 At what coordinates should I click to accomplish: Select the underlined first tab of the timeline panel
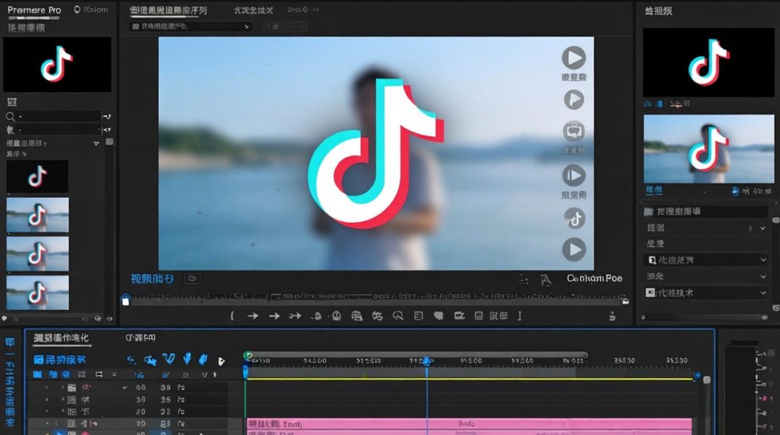61,338
